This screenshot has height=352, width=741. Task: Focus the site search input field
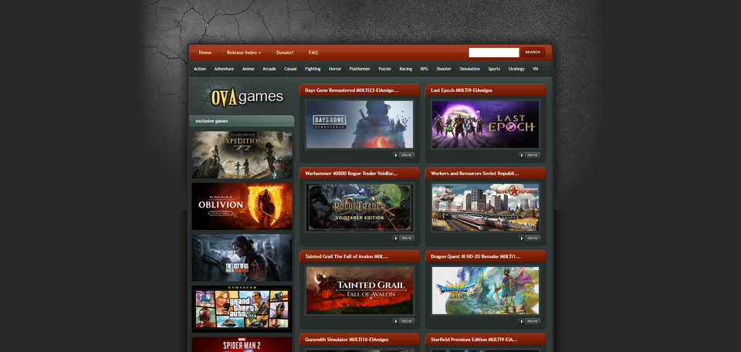point(494,52)
